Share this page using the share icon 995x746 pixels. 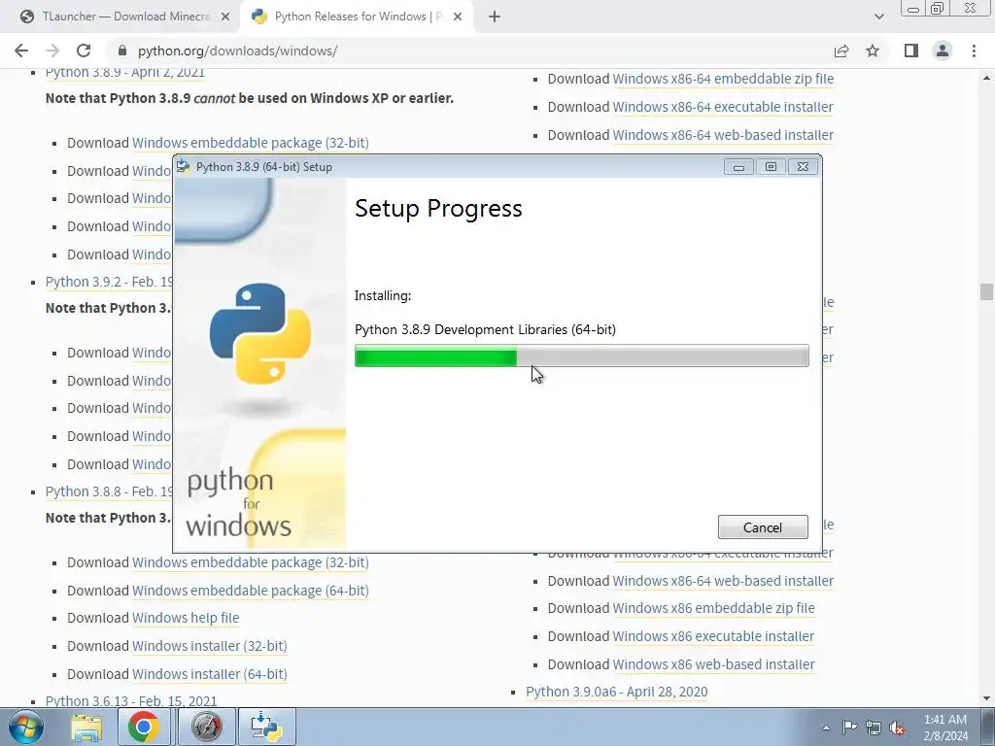click(841, 51)
